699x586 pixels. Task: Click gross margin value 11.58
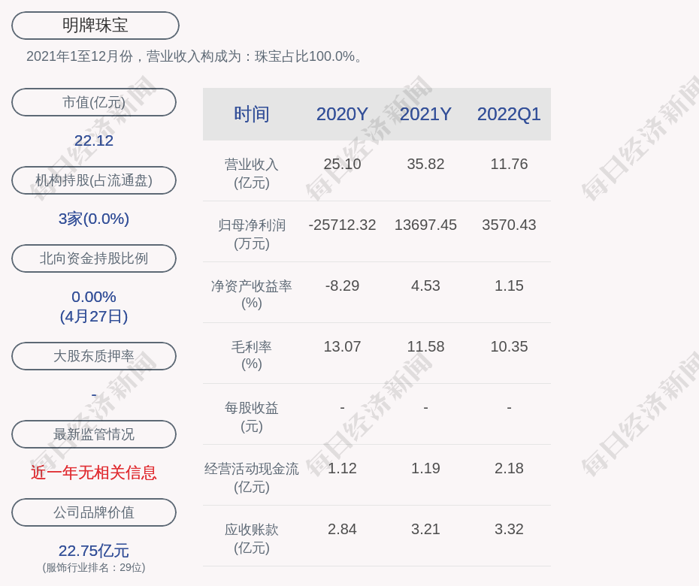click(x=425, y=346)
